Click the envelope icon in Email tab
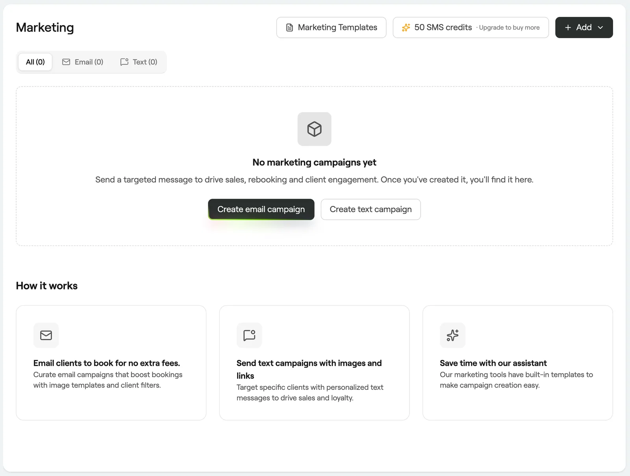 66,62
